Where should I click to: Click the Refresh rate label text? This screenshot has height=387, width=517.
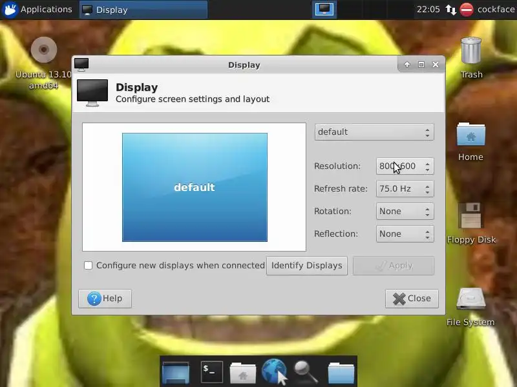click(341, 188)
